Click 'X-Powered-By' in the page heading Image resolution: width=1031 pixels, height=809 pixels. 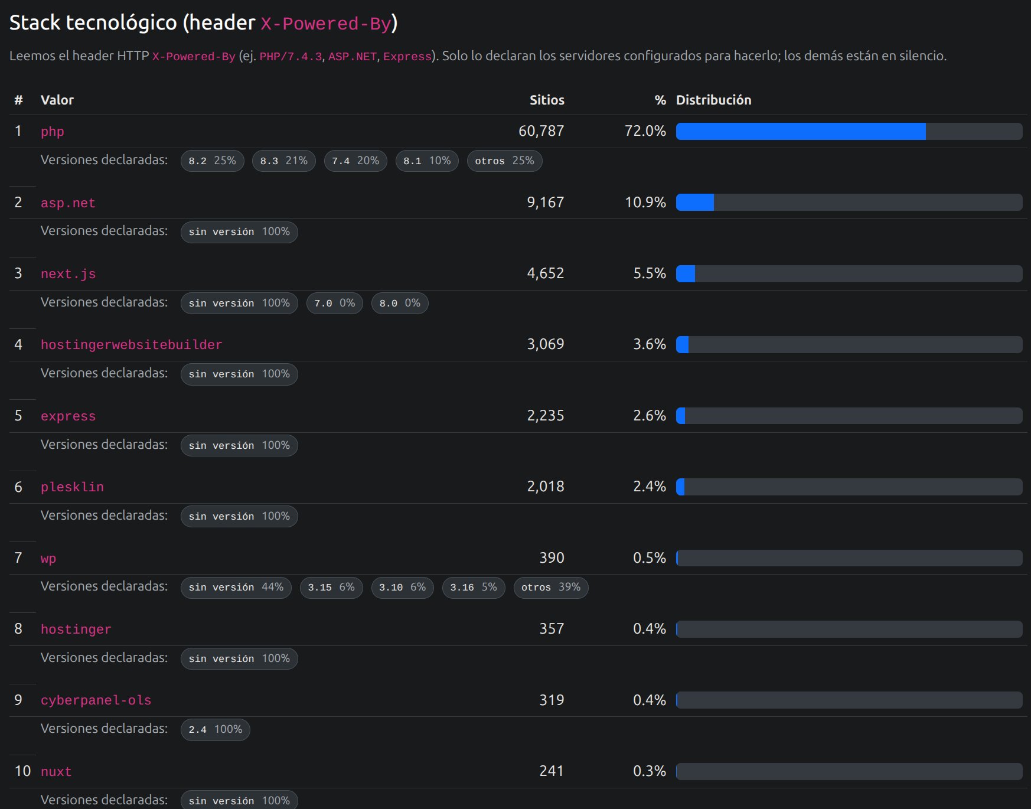coord(326,24)
